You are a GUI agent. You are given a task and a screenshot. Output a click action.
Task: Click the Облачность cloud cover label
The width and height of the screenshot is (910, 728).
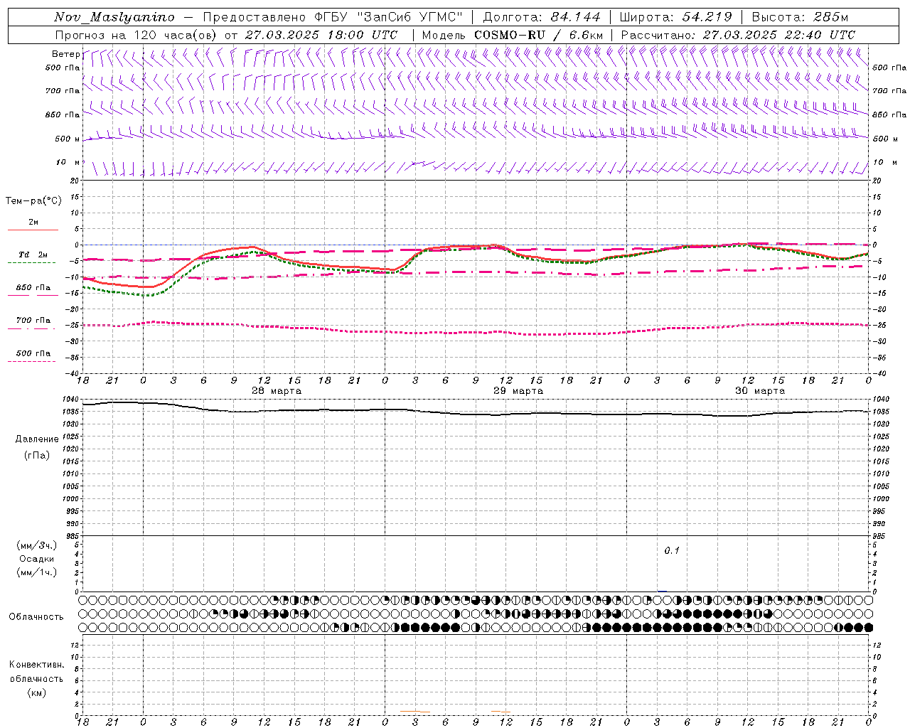(x=36, y=616)
